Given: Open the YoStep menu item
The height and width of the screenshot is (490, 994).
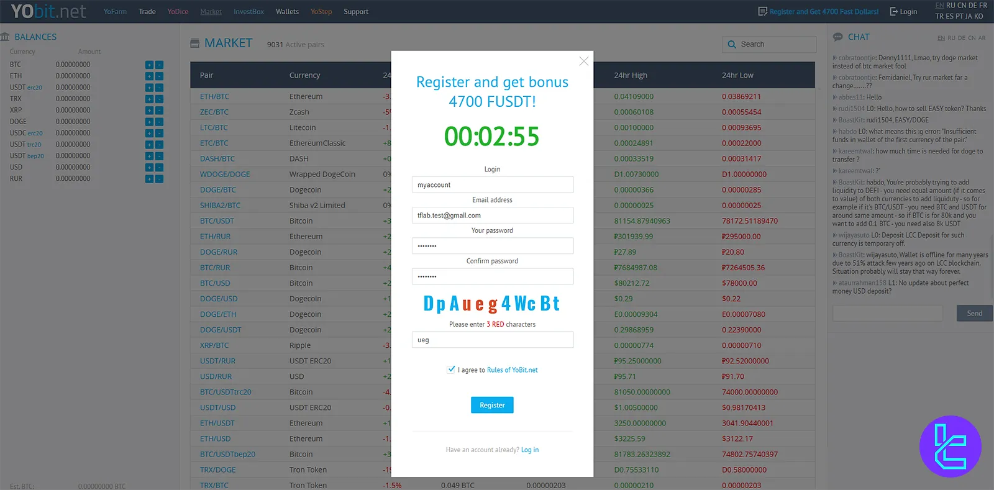Looking at the screenshot, I should pos(321,11).
